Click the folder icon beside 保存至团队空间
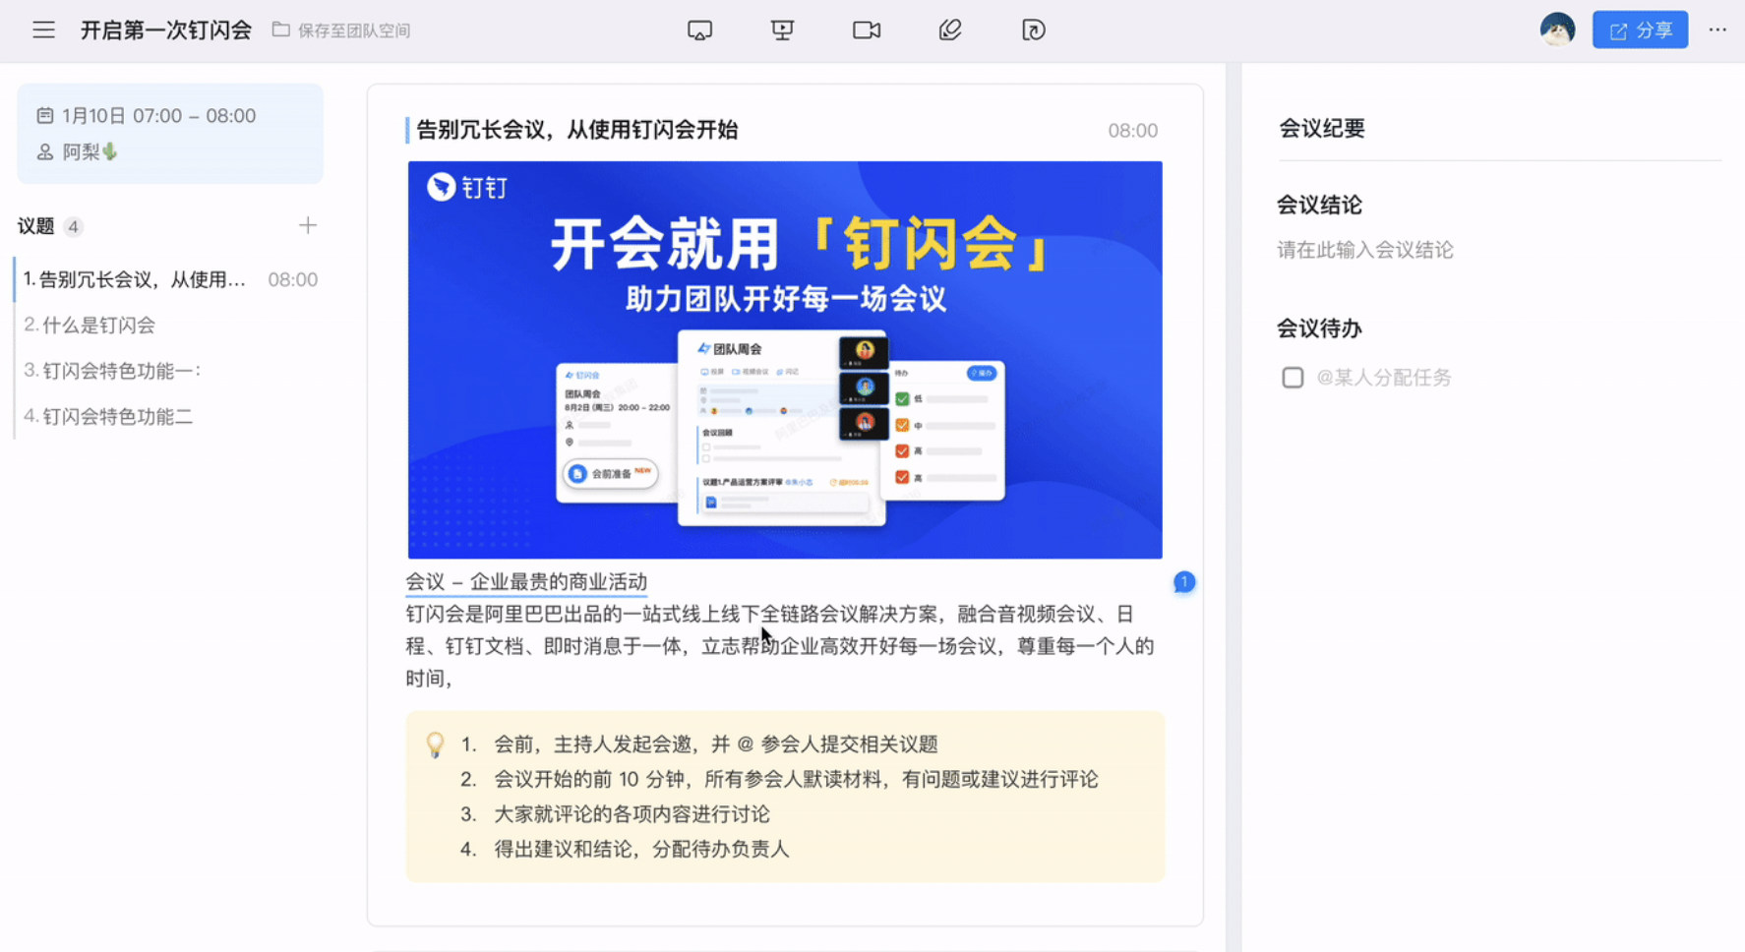 (281, 30)
